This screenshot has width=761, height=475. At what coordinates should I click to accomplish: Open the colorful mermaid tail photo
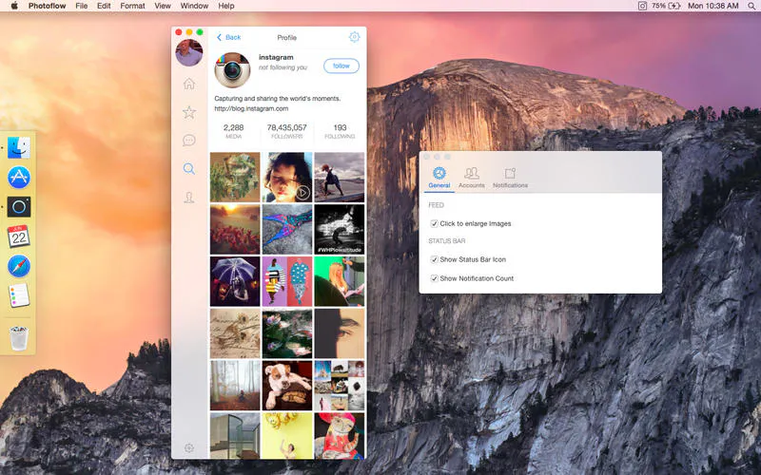(287, 229)
